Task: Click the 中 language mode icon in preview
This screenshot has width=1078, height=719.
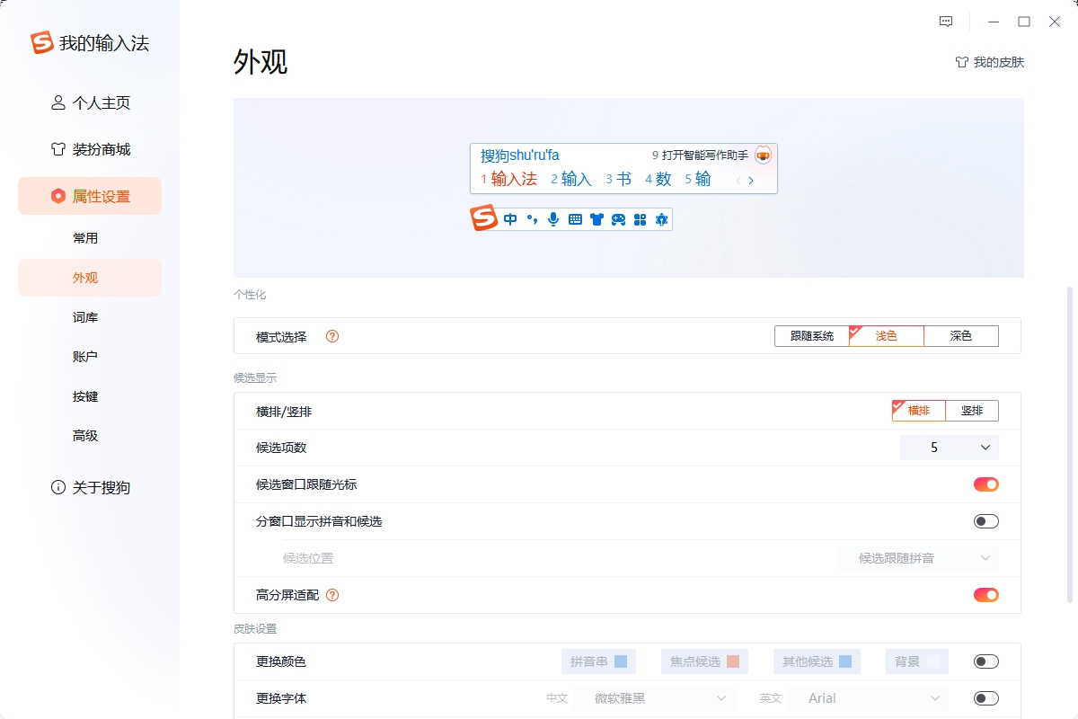Action: [x=510, y=219]
